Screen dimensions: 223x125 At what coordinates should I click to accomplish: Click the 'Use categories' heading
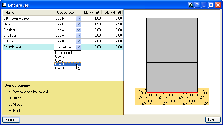point(17,86)
